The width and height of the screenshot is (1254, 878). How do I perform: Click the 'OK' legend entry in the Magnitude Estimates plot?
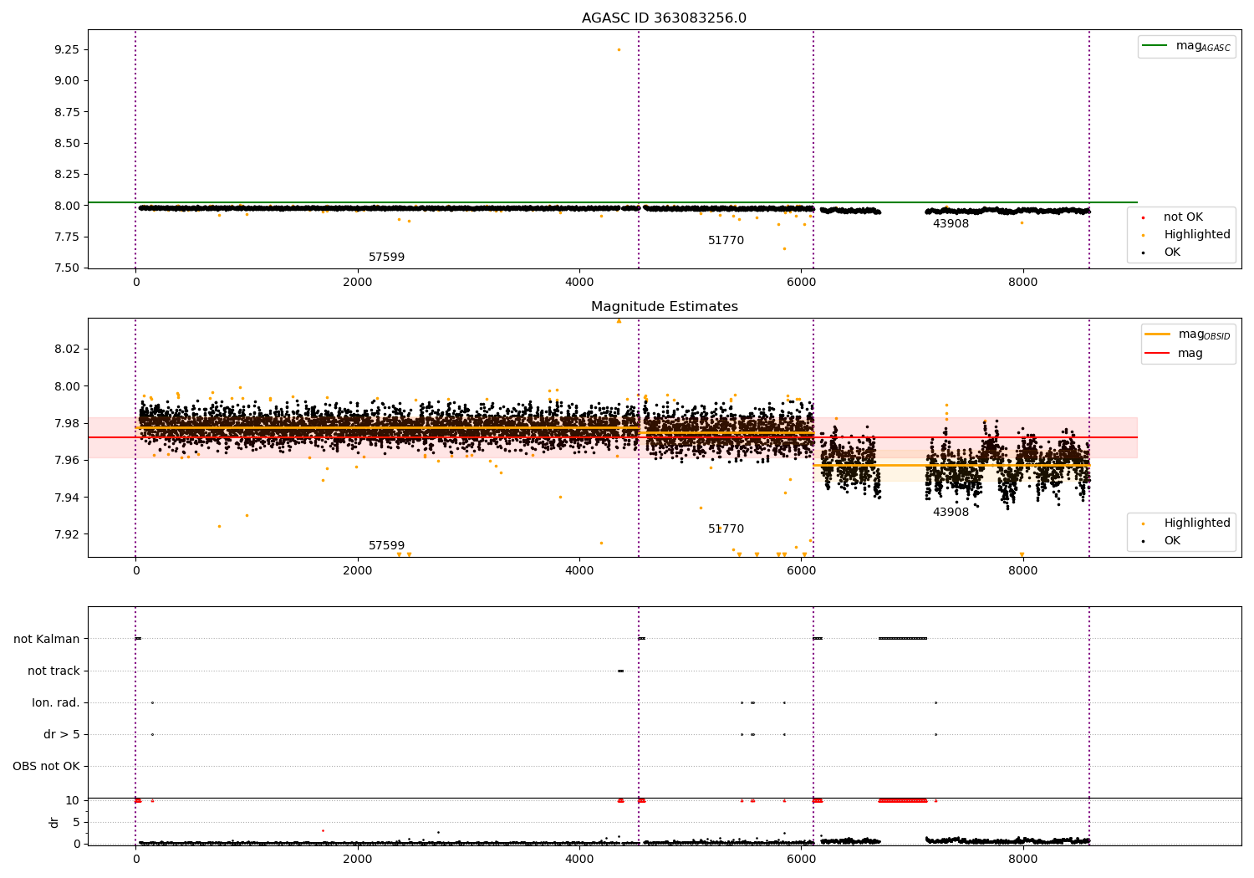pyautogui.click(x=1172, y=541)
